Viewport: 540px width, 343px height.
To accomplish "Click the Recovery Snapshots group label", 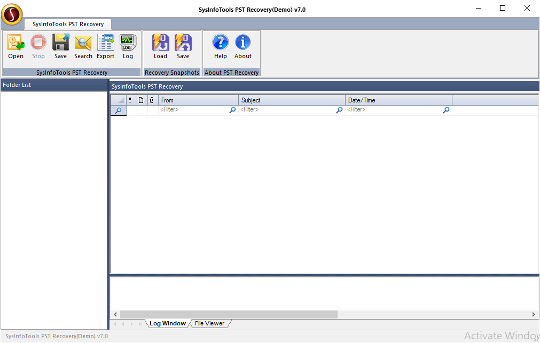I will tap(172, 73).
